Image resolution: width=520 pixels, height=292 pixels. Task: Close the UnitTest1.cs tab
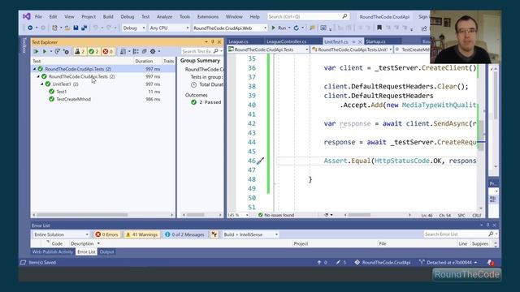pyautogui.click(x=360, y=41)
